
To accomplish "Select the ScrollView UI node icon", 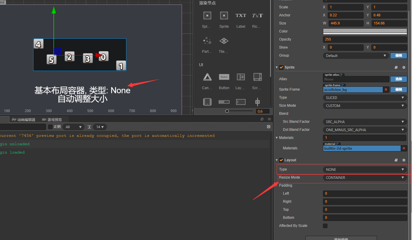I will point(258,77).
